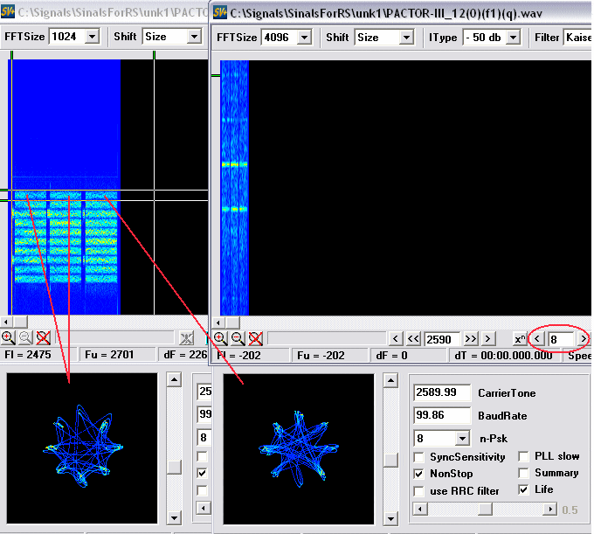This screenshot has width=594, height=534.
Task: Click rewind << frequency step button
Action: 414,338
